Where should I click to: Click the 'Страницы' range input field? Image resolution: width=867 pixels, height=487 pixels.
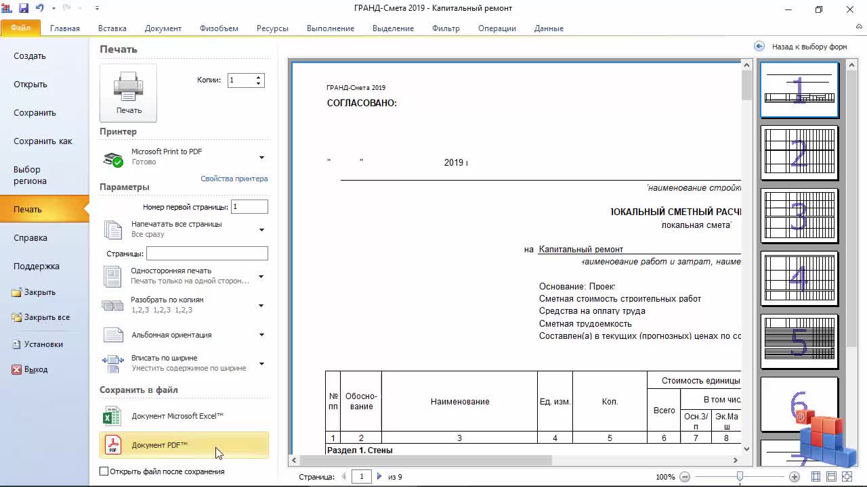(x=207, y=254)
